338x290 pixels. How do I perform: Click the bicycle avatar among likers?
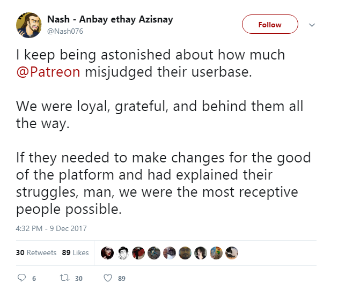[154, 252]
